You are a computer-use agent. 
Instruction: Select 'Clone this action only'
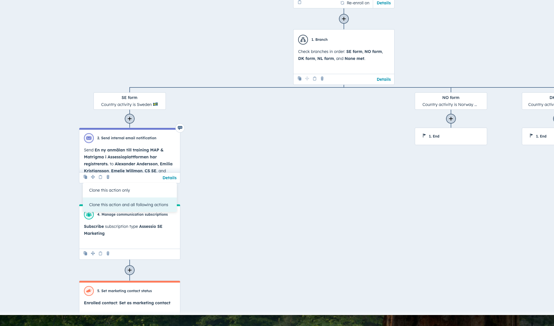109,190
